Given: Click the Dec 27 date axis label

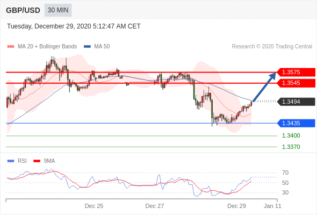Looking at the screenshot, I should pos(155,206).
